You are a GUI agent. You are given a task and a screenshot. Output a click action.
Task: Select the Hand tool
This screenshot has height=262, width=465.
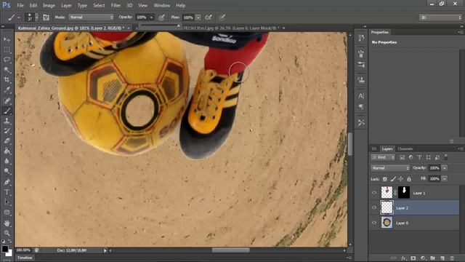(7, 223)
